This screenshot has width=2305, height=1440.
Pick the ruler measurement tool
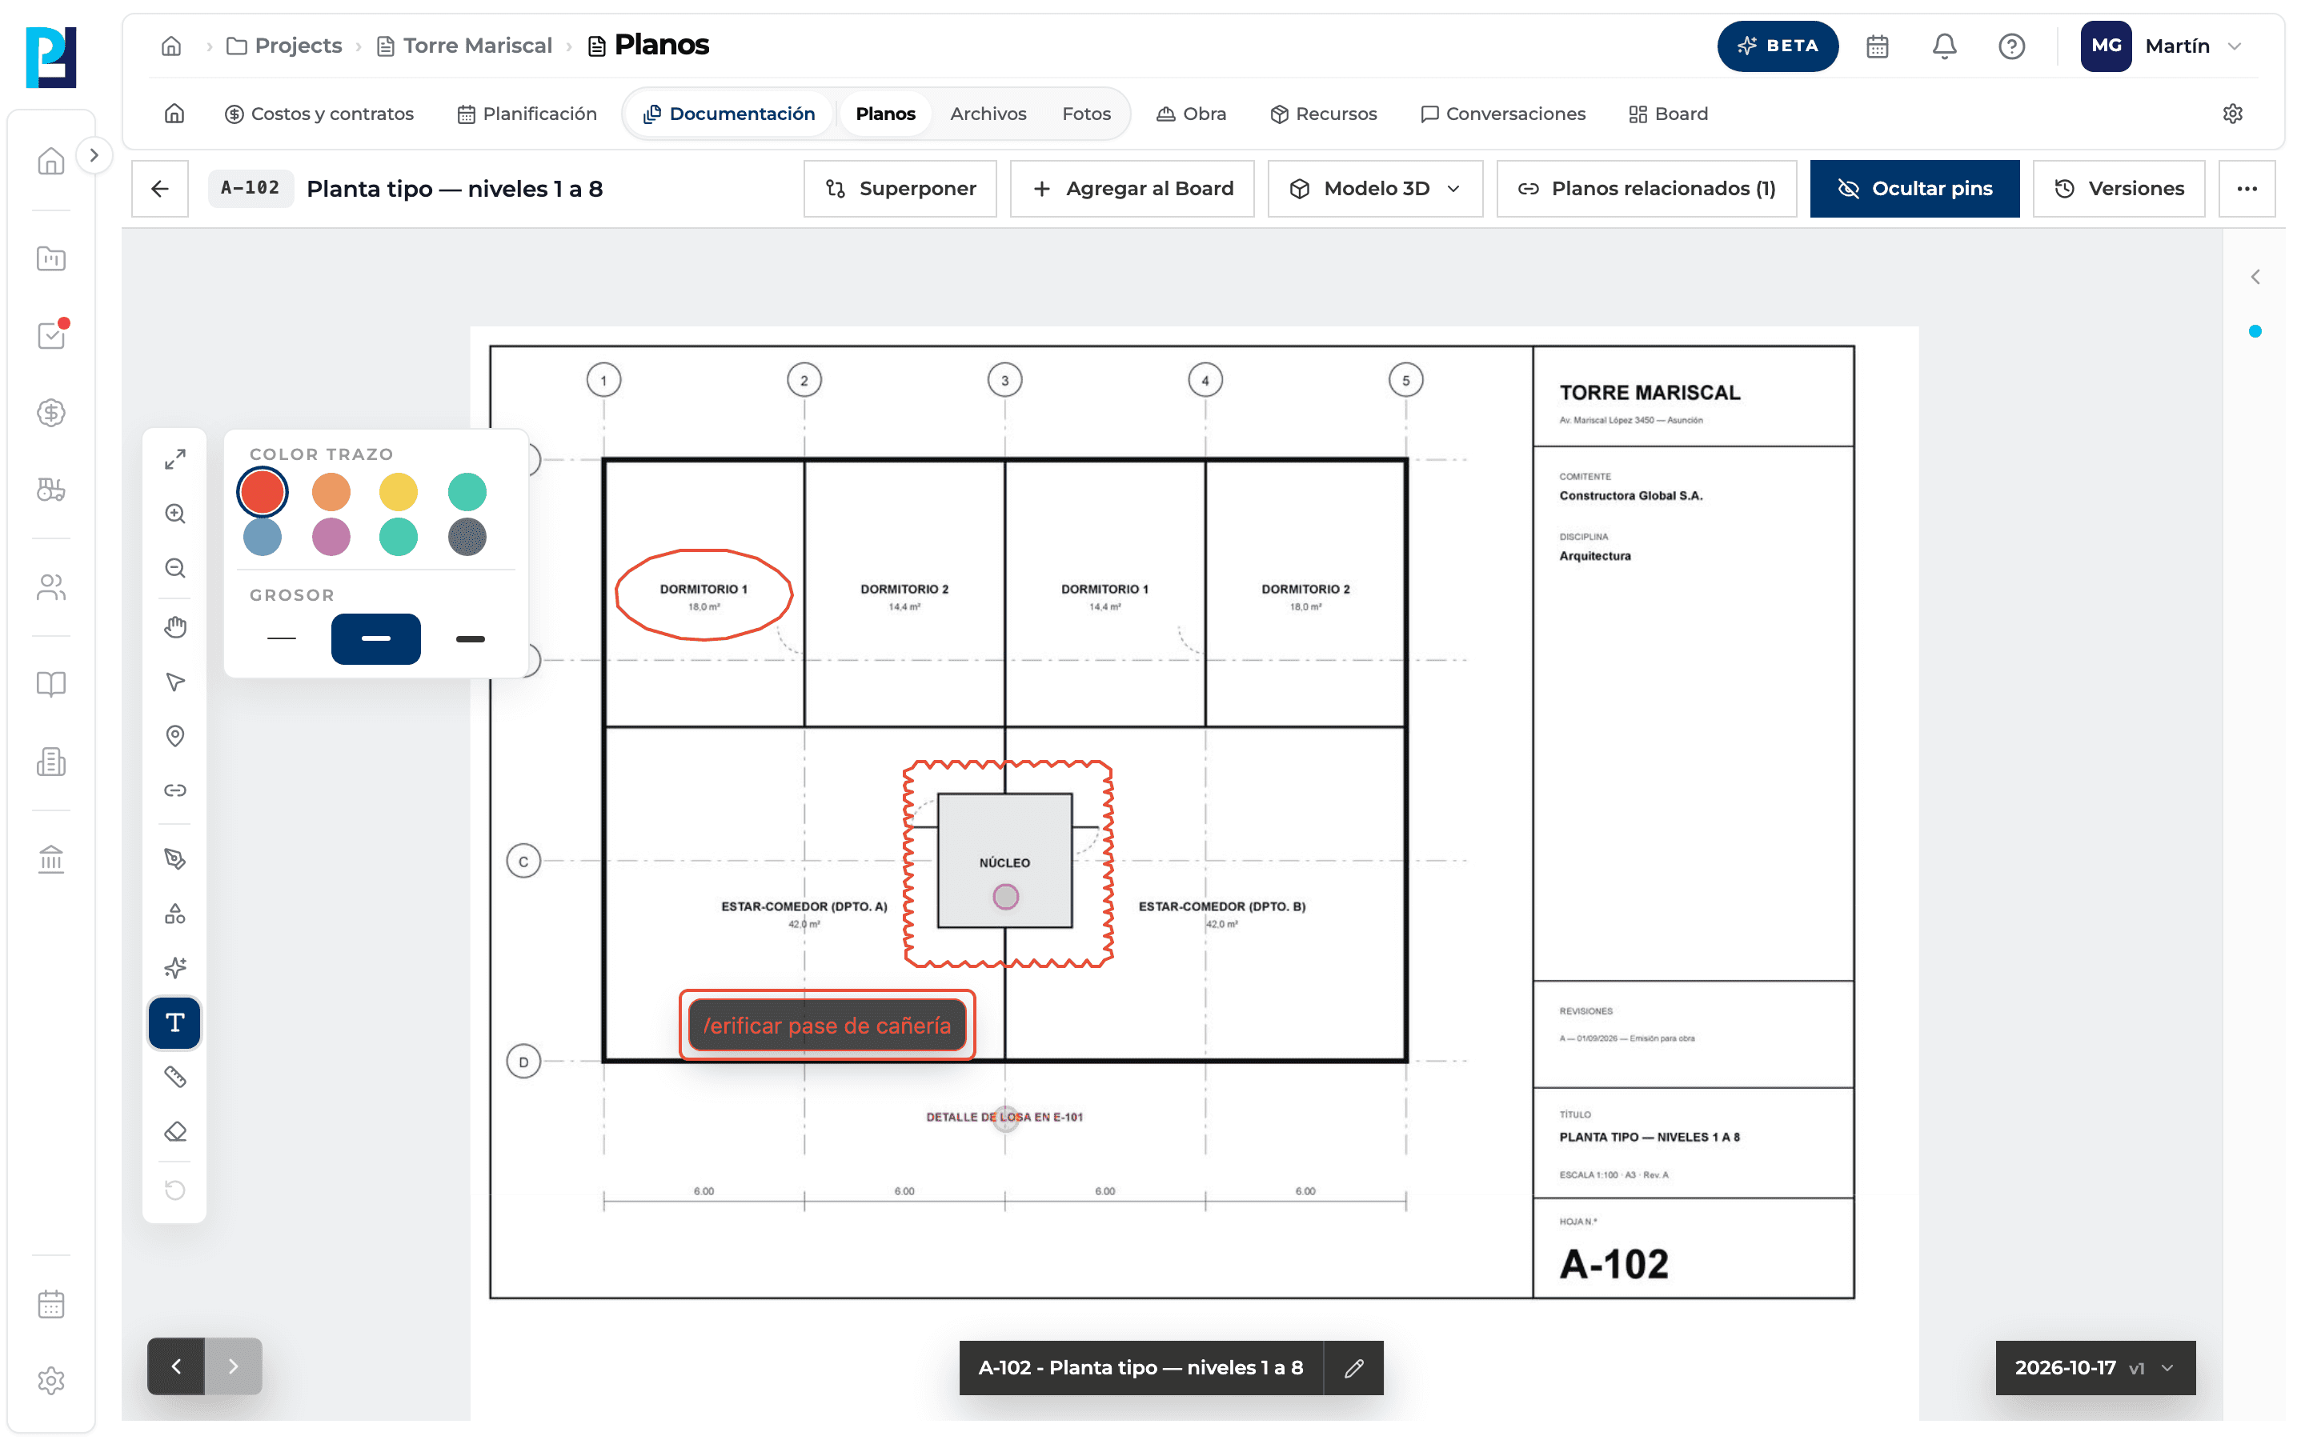point(174,1077)
